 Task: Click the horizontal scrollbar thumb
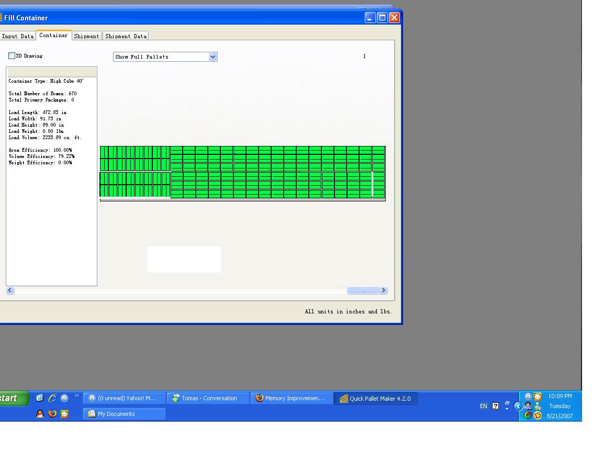pos(363,290)
